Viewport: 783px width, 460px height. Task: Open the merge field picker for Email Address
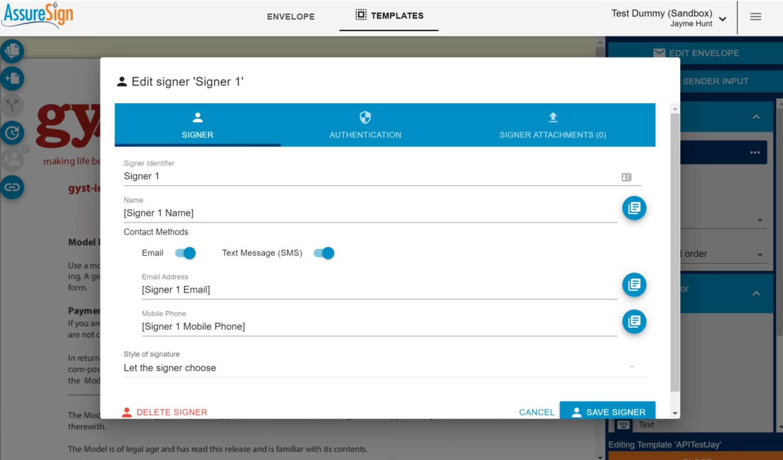coord(634,285)
